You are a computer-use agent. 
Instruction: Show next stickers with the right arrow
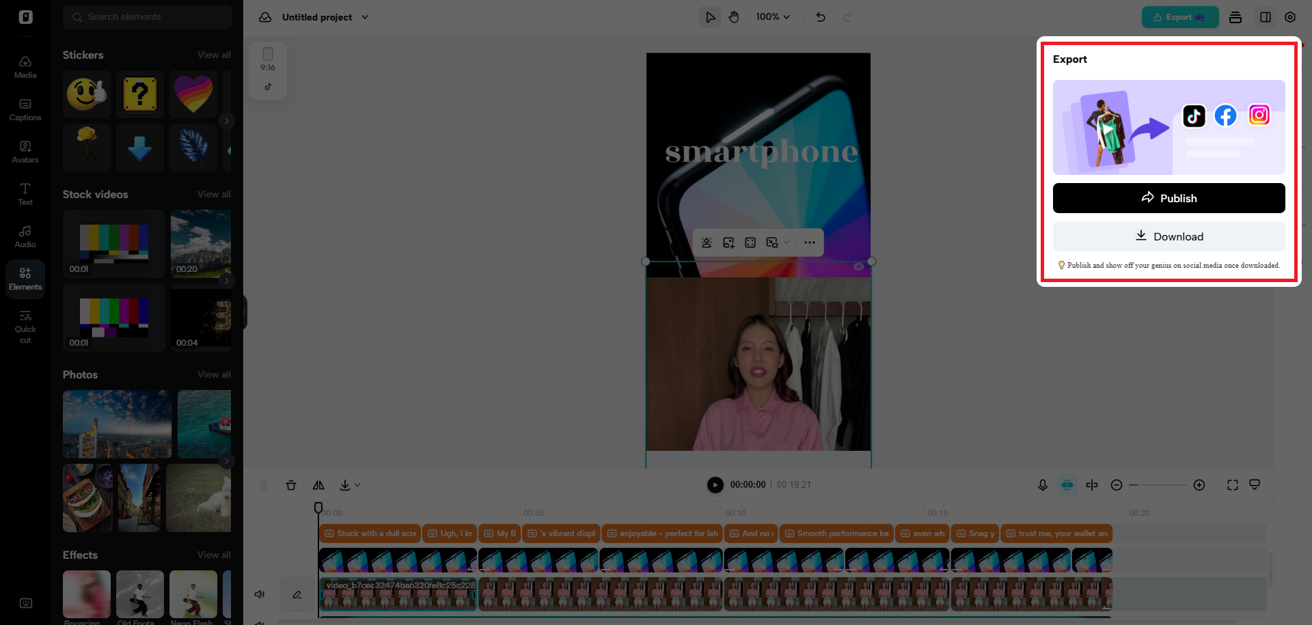[x=227, y=121]
